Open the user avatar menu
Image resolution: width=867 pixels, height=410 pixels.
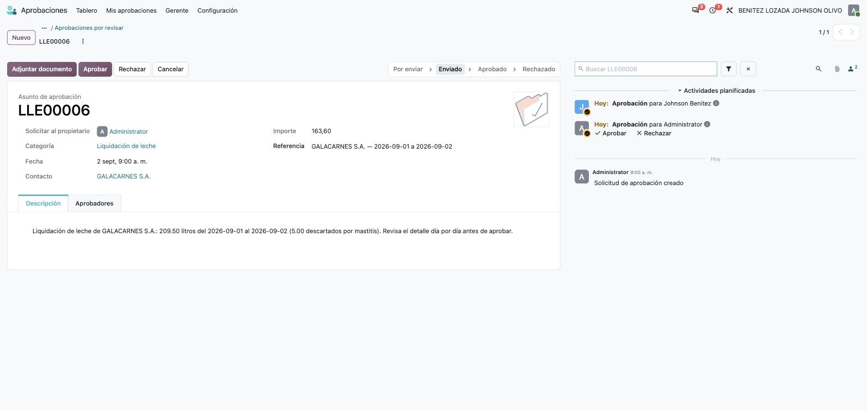(854, 10)
